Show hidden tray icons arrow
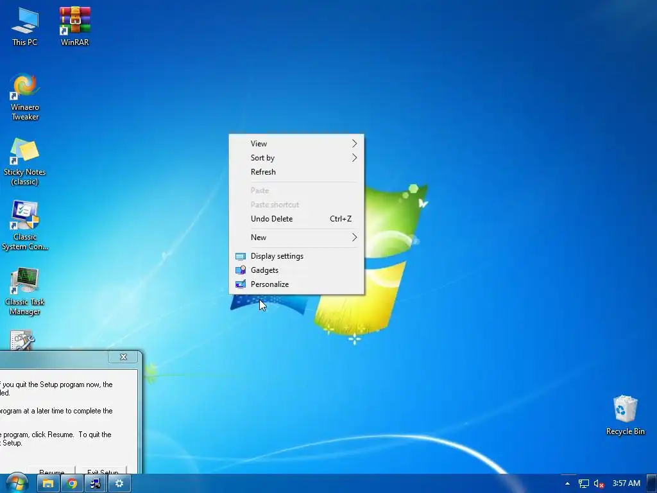This screenshot has height=493, width=657. tap(567, 483)
